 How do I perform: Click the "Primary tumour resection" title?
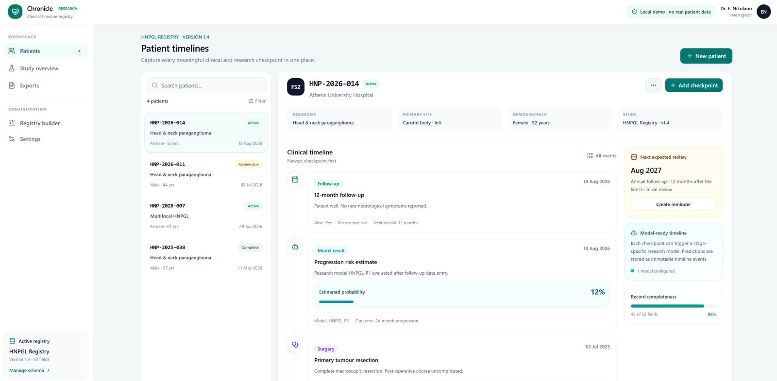point(346,360)
